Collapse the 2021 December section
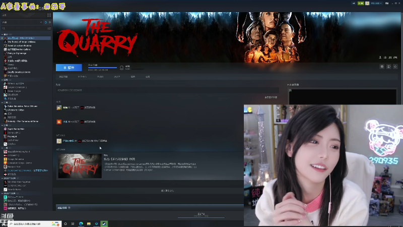The image size is (403, 227). pyautogui.click(x=3, y=178)
